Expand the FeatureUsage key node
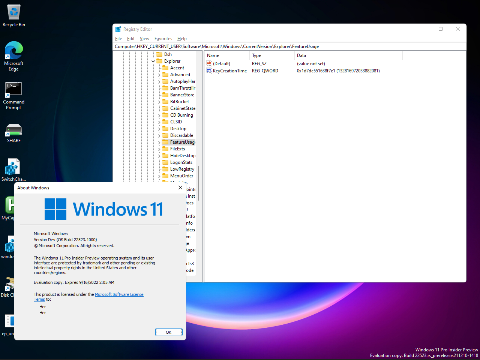The height and width of the screenshot is (360, 480). (x=159, y=142)
